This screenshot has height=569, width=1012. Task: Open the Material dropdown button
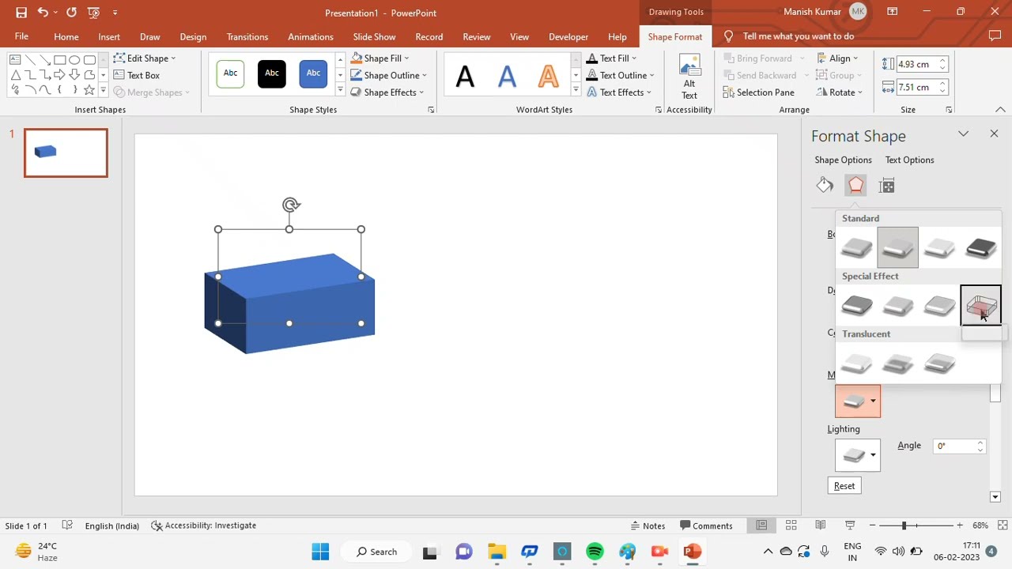[x=857, y=401]
